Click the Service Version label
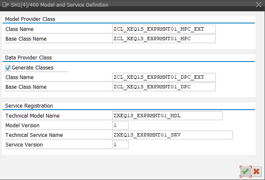The width and height of the screenshot is (265, 180). (x=24, y=145)
